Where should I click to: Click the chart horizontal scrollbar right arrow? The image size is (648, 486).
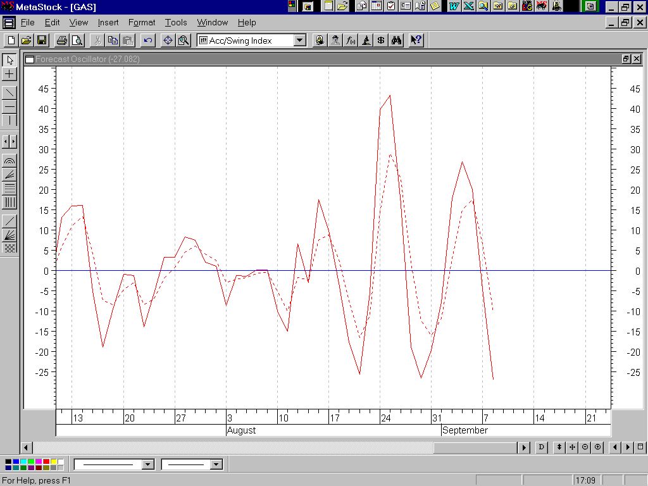[x=524, y=447]
